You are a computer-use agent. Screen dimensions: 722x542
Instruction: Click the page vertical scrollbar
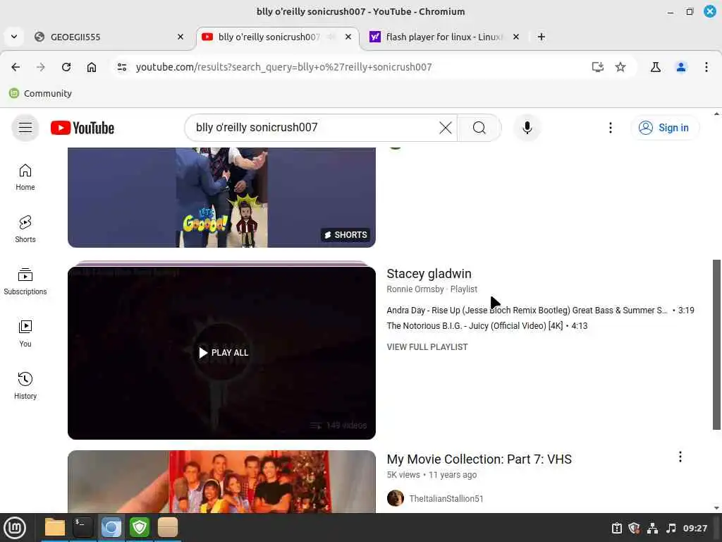pyautogui.click(x=716, y=344)
